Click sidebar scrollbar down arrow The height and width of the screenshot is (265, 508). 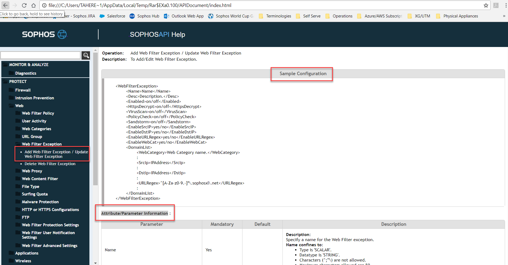[x=95, y=263]
